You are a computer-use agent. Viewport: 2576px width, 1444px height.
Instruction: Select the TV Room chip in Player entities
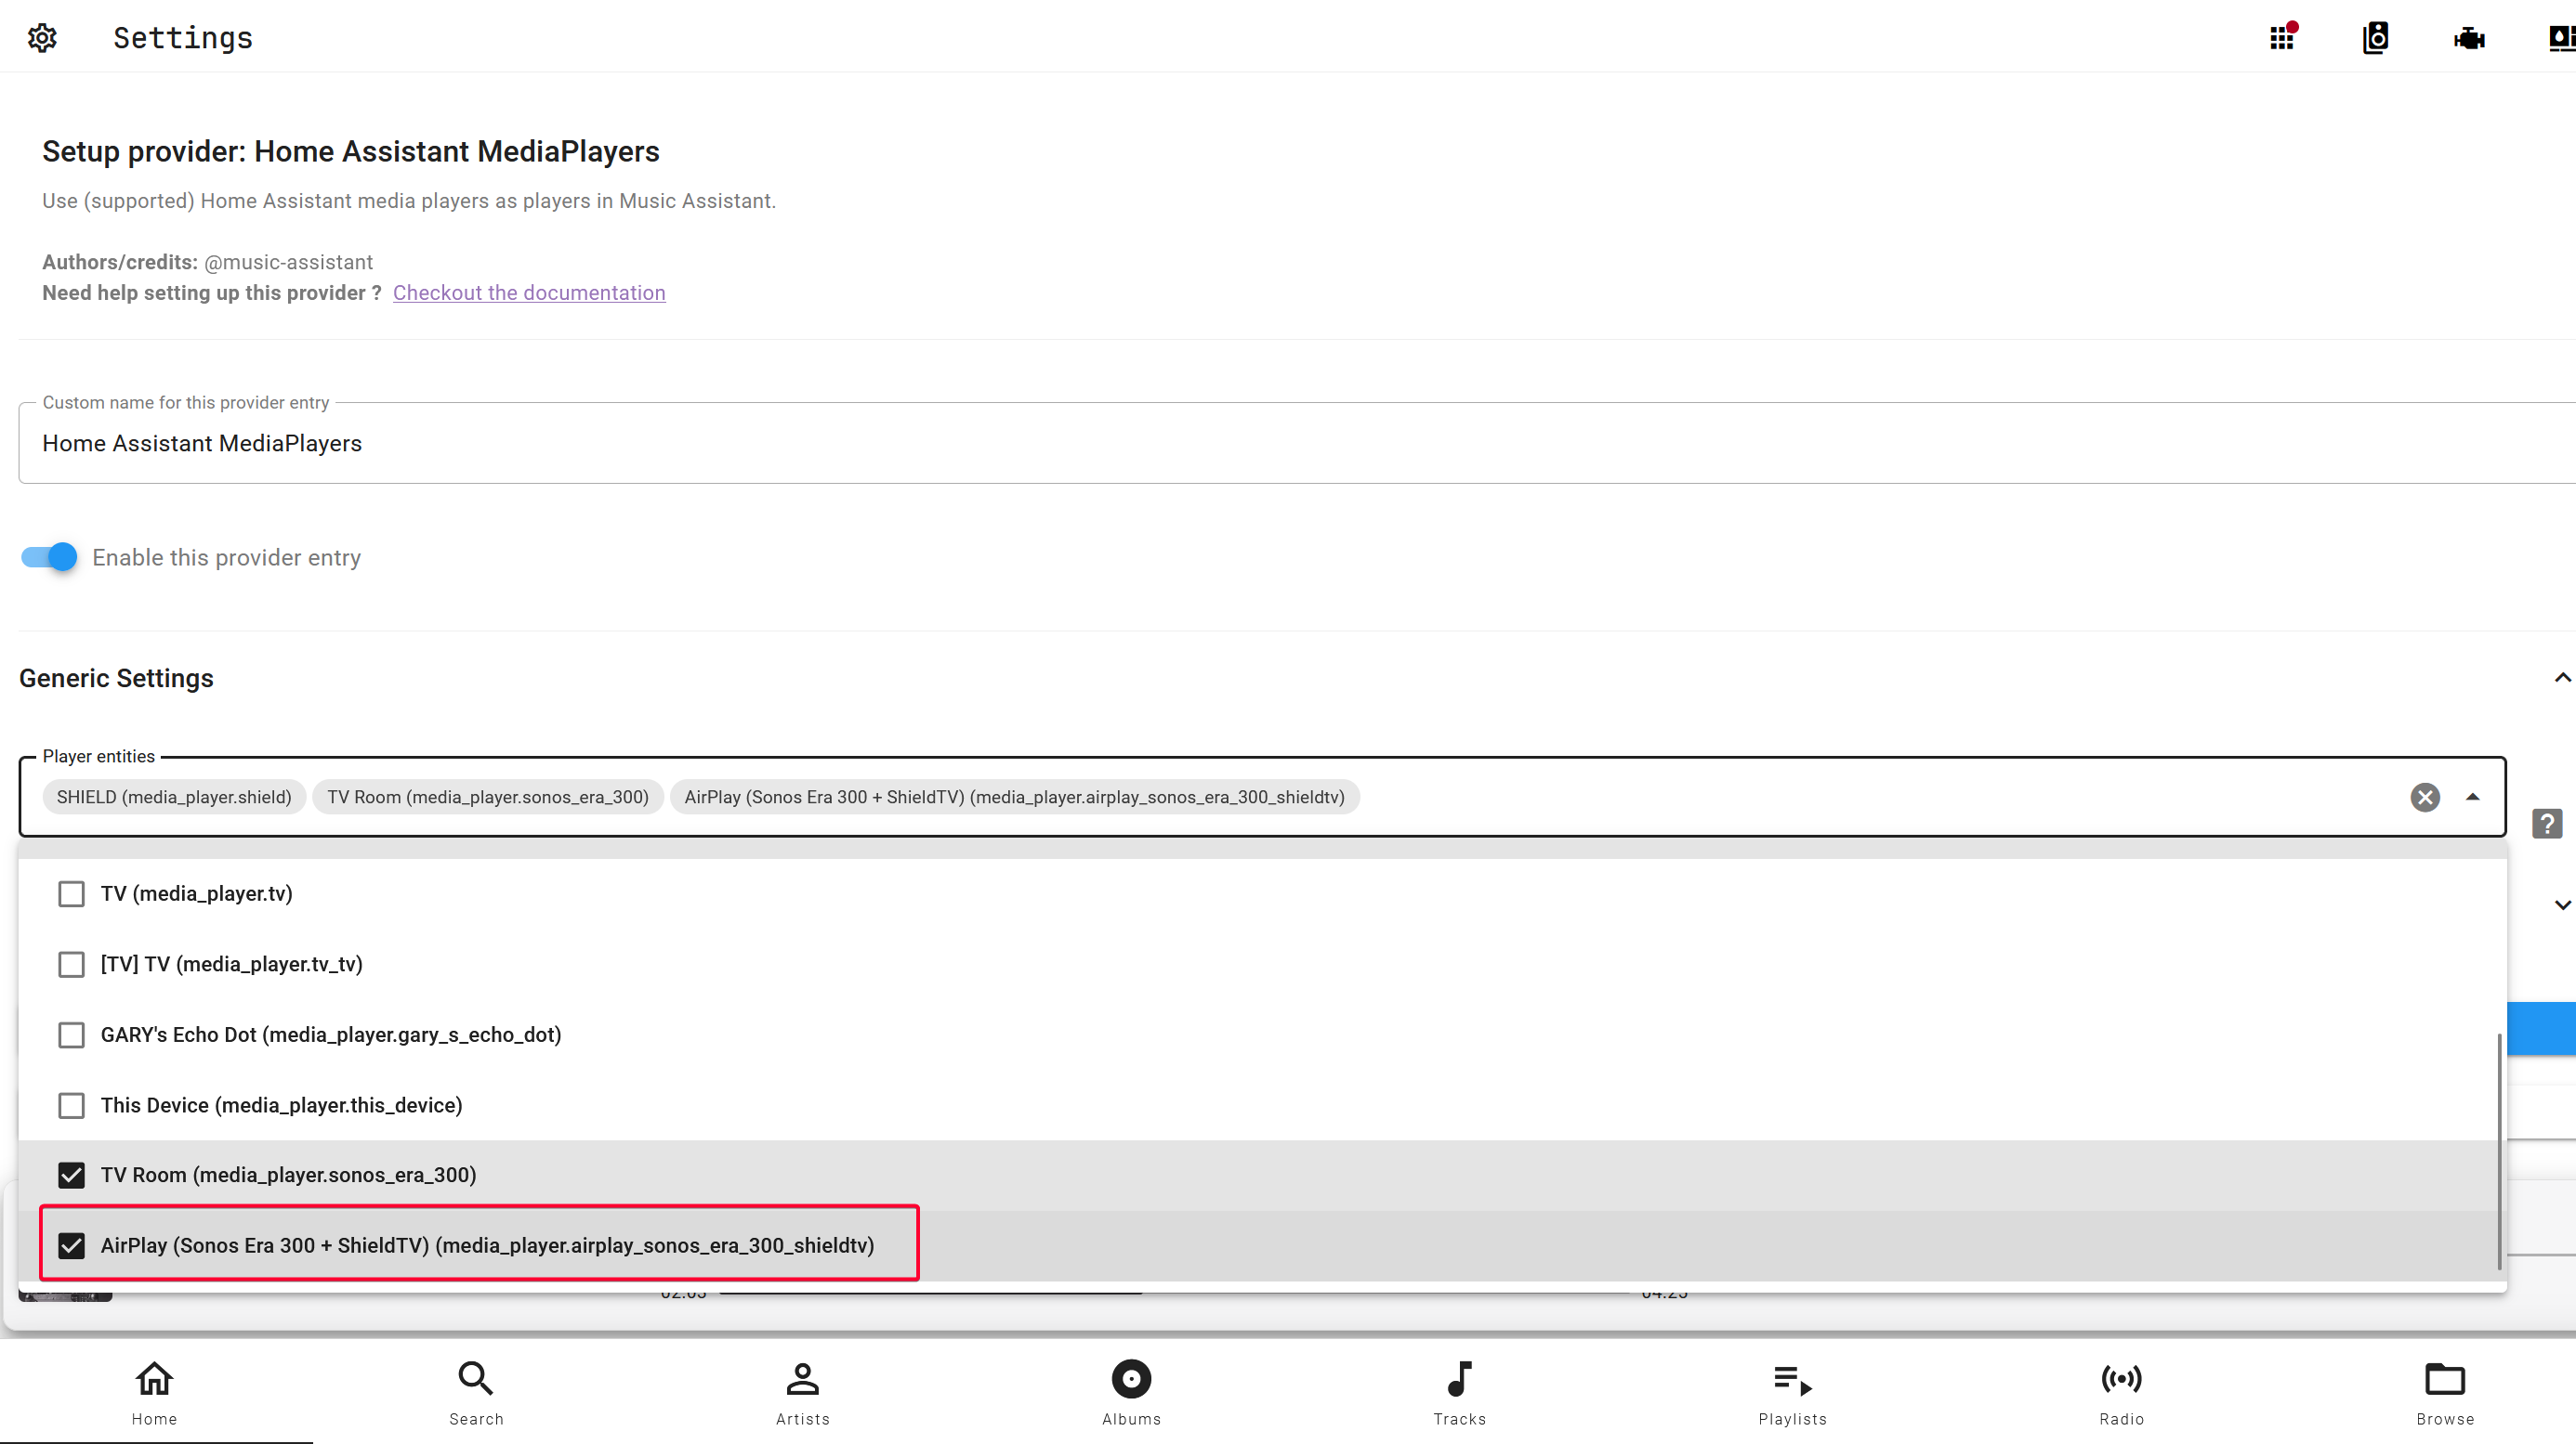(488, 797)
